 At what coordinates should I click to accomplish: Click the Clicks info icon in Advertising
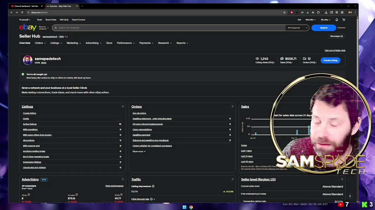click(29, 195)
